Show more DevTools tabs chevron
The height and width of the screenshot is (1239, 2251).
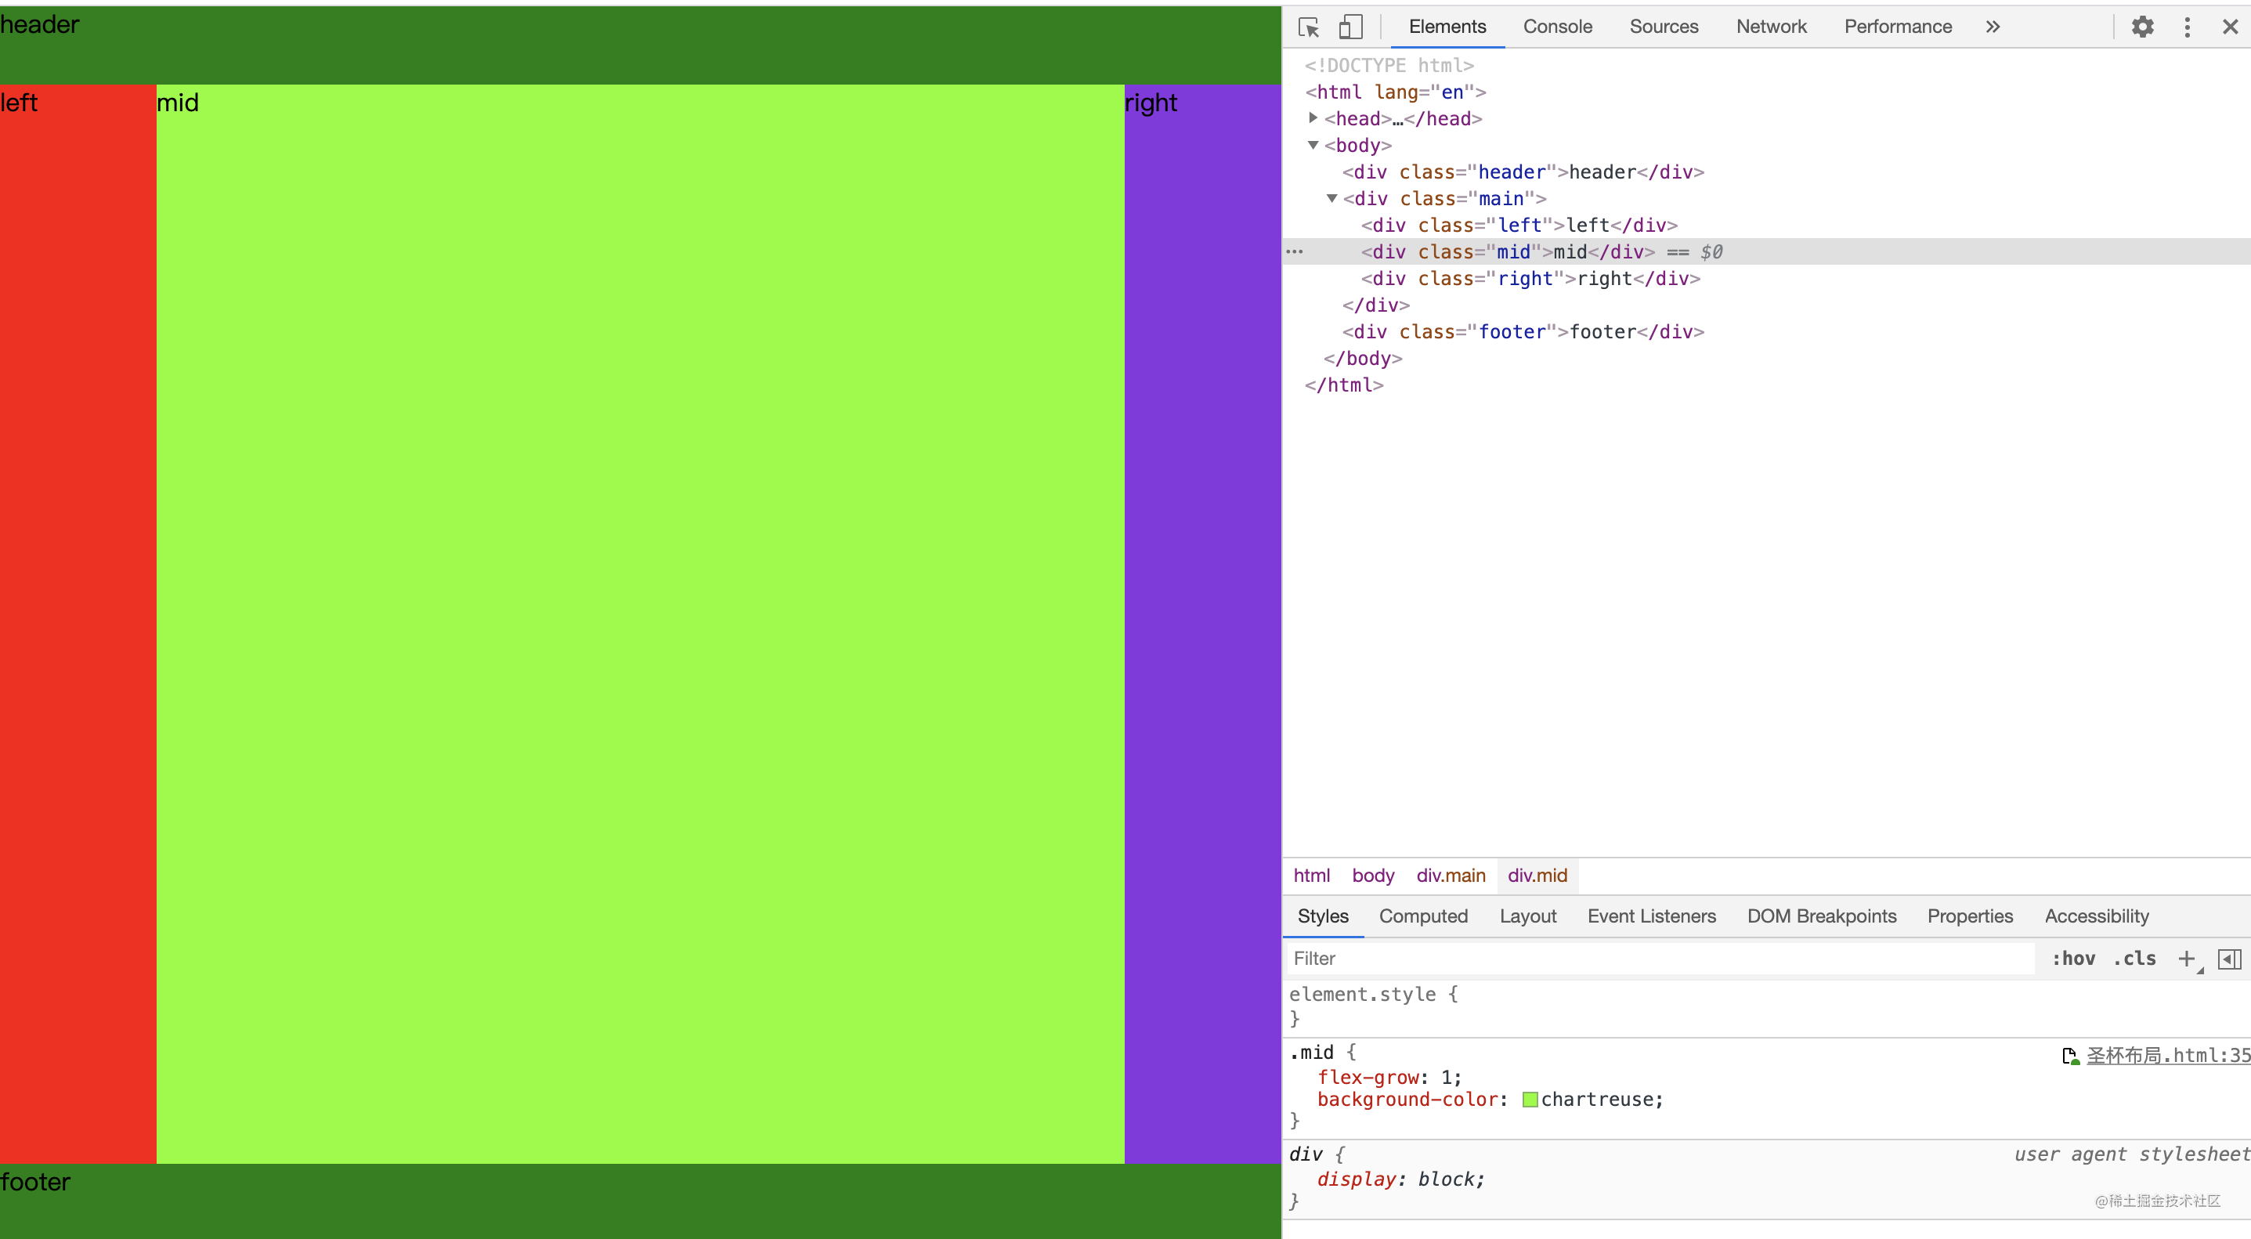click(1993, 27)
